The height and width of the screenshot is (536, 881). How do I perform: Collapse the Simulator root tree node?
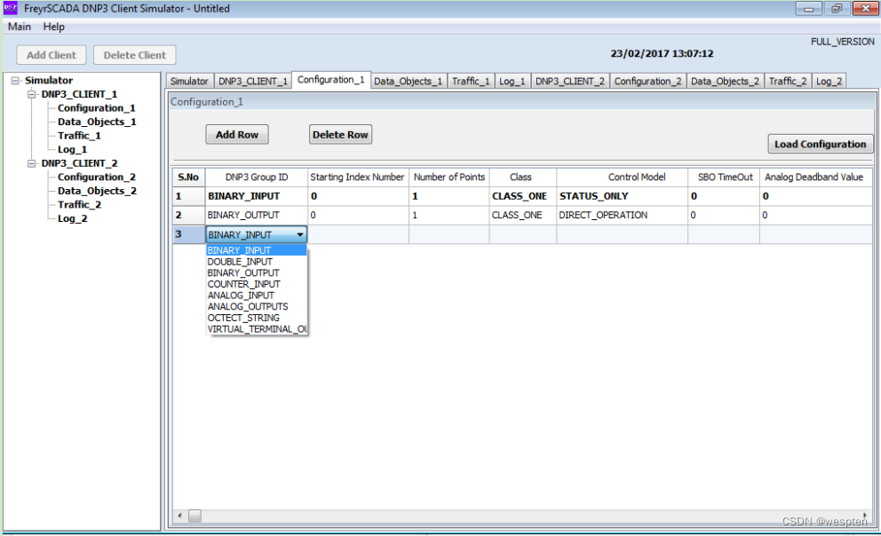(x=16, y=81)
